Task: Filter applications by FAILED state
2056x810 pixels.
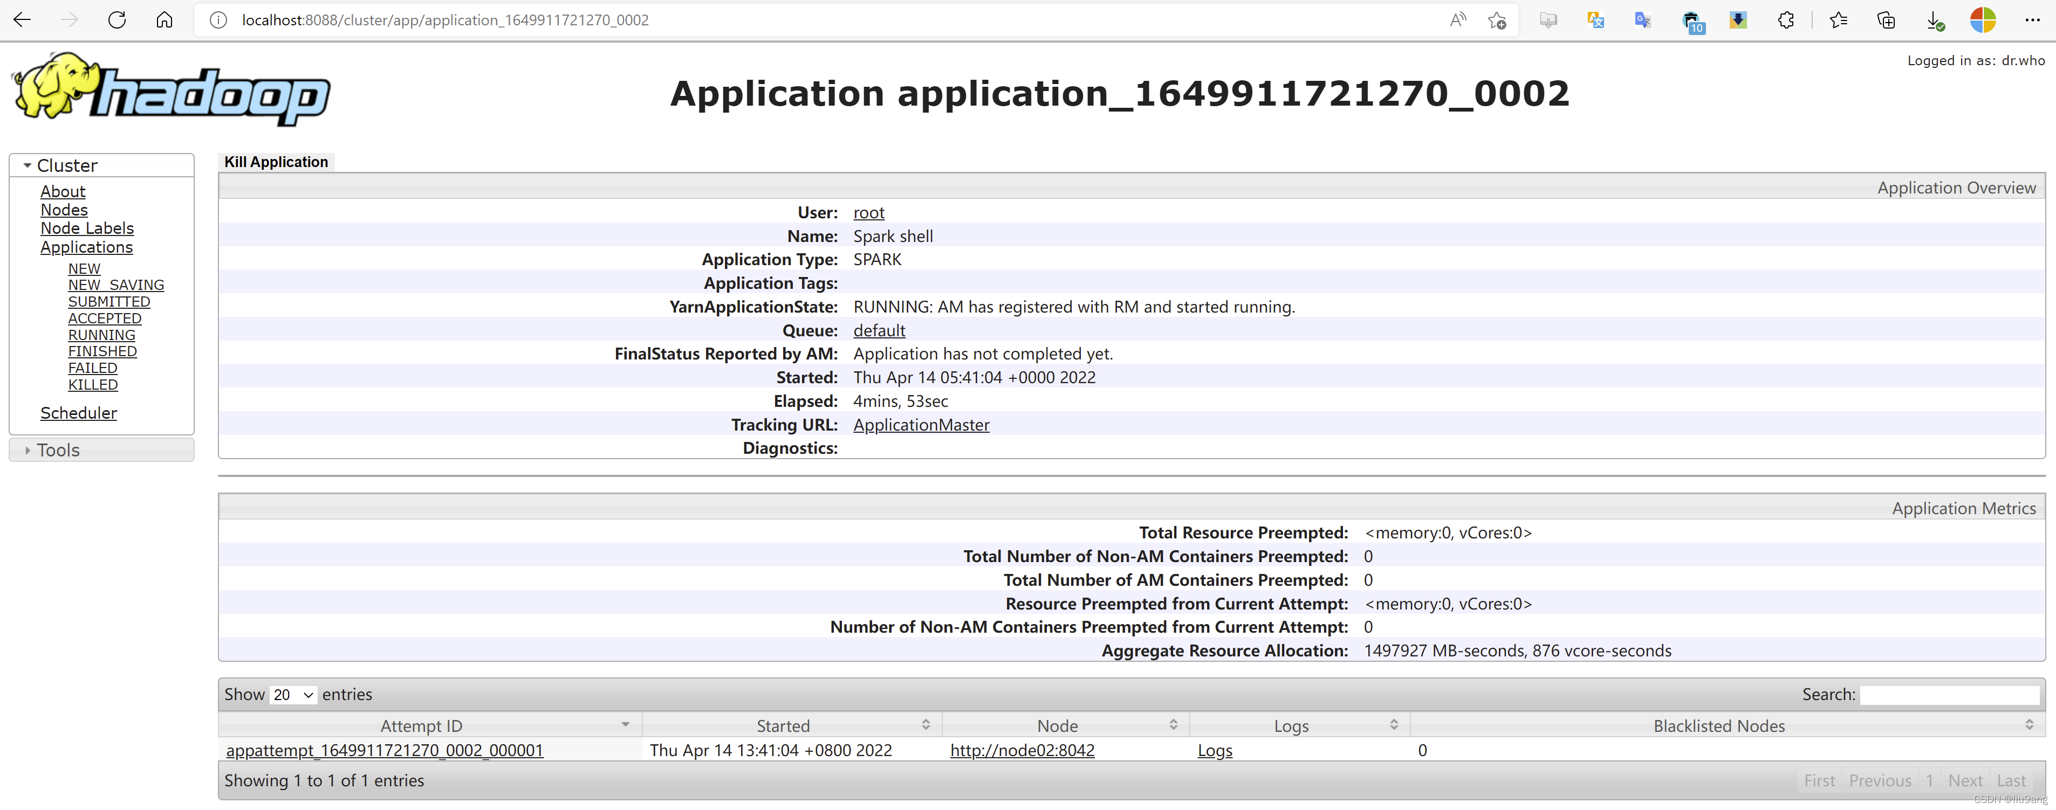Action: click(x=93, y=368)
